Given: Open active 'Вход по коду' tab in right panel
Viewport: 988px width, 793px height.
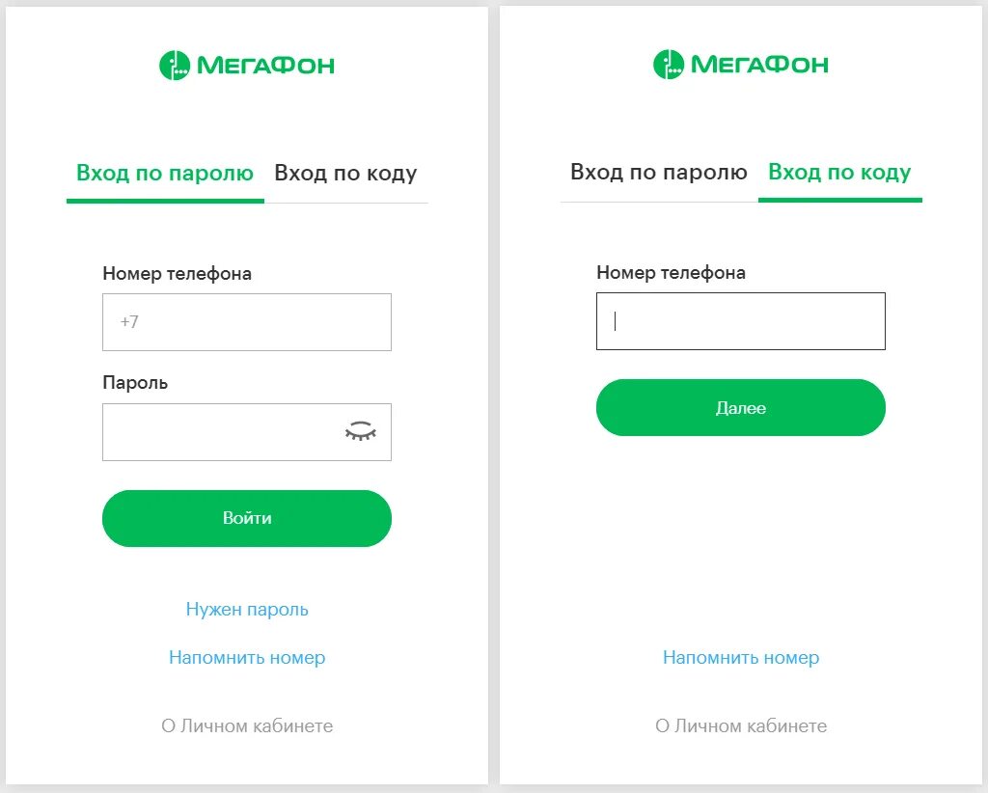Looking at the screenshot, I should click(840, 172).
